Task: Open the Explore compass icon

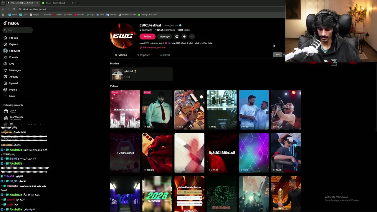Action: point(5,44)
